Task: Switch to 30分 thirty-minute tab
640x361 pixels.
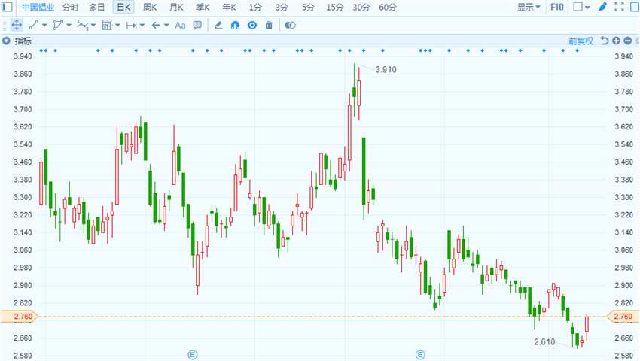Action: coord(361,7)
